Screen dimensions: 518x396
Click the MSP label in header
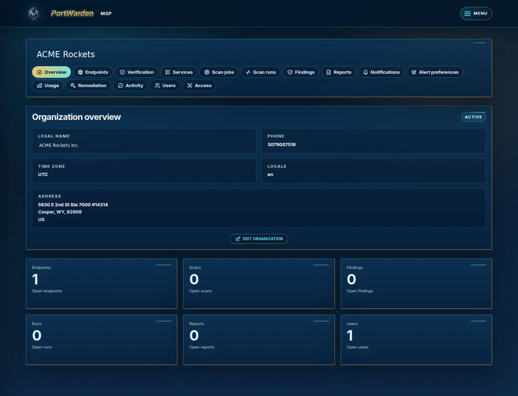pos(106,14)
